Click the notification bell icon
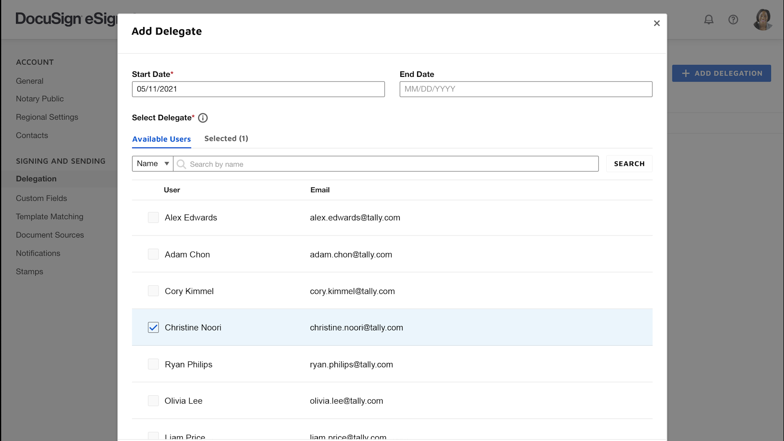Image resolution: width=784 pixels, height=441 pixels. (x=708, y=20)
